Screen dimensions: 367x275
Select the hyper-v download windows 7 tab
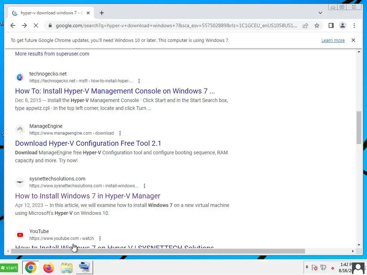click(x=51, y=13)
